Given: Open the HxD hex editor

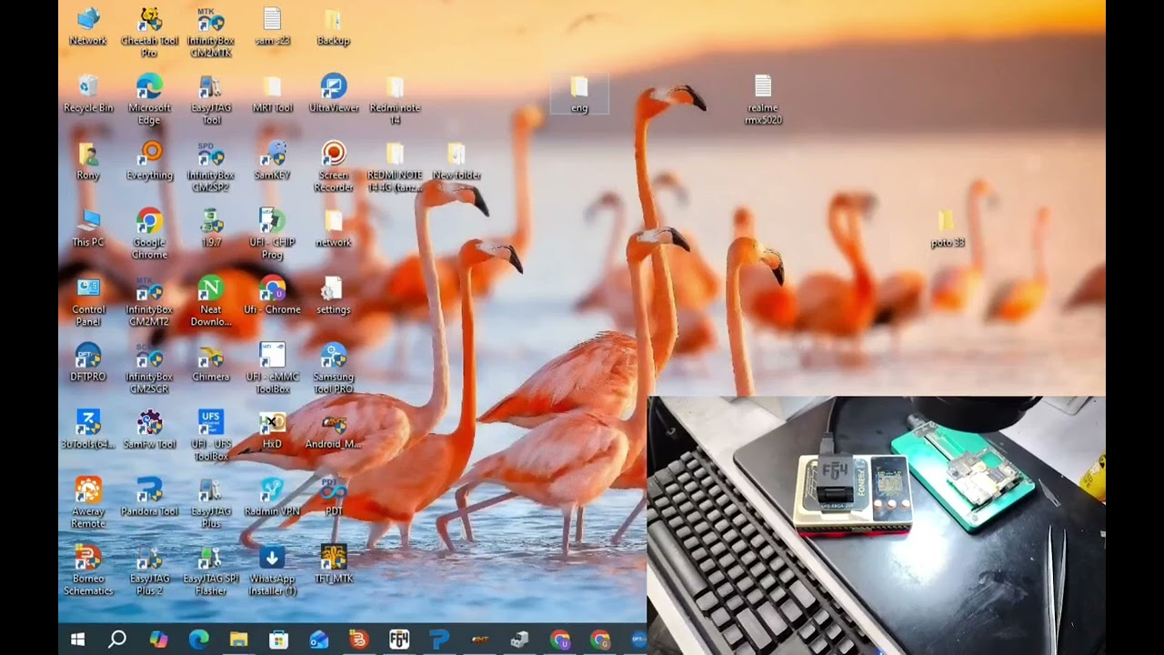Looking at the screenshot, I should point(272,430).
